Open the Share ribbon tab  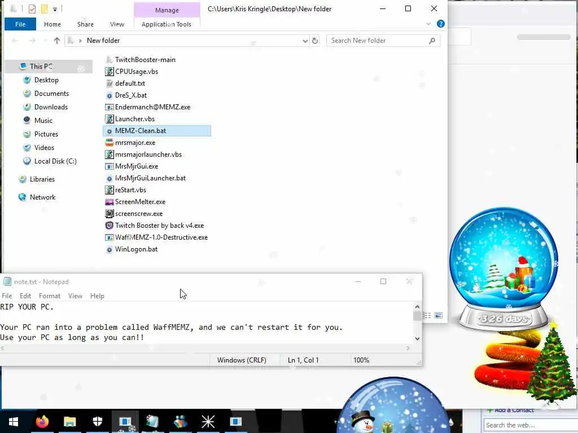86,24
